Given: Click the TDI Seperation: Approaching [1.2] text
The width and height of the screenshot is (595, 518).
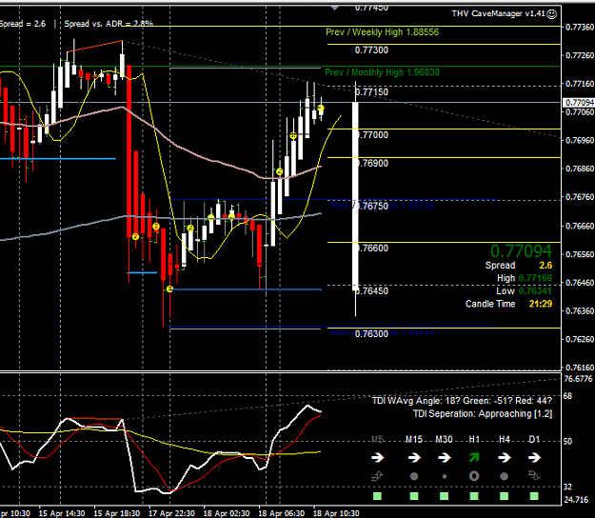Looking at the screenshot, I should 483,413.
